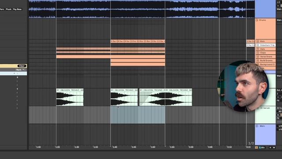Unfold the Main track

point(257,126)
